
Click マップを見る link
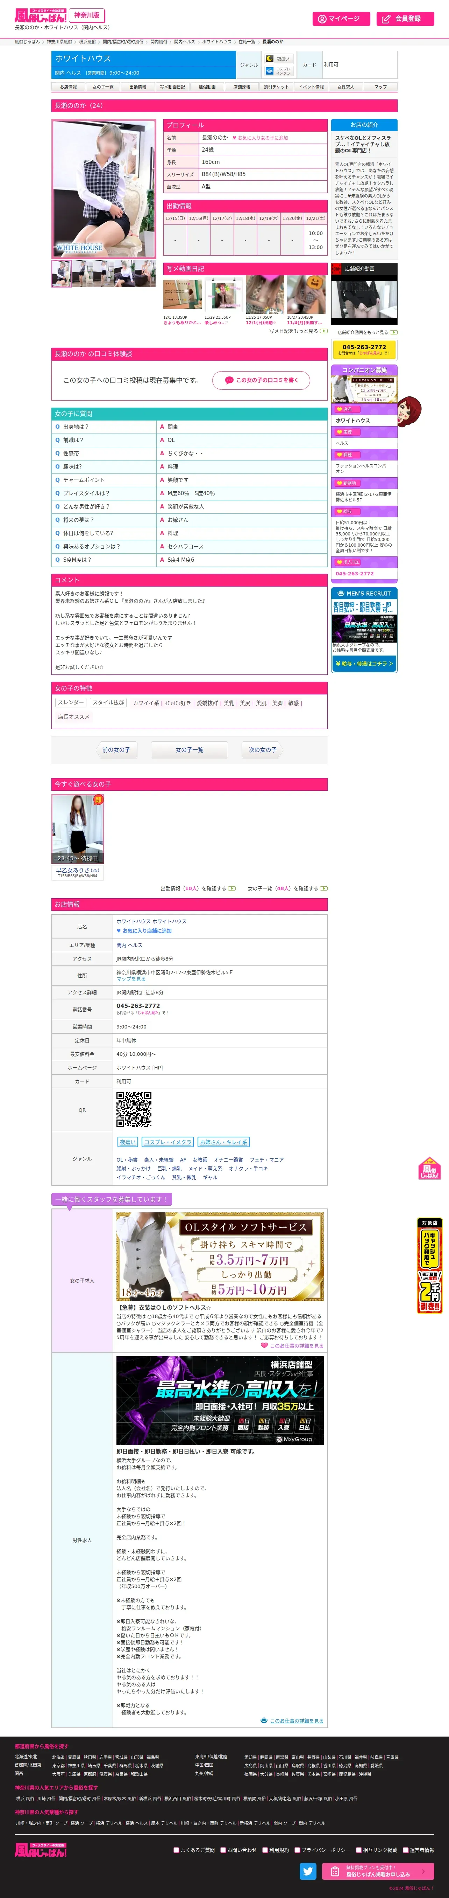[x=131, y=978]
